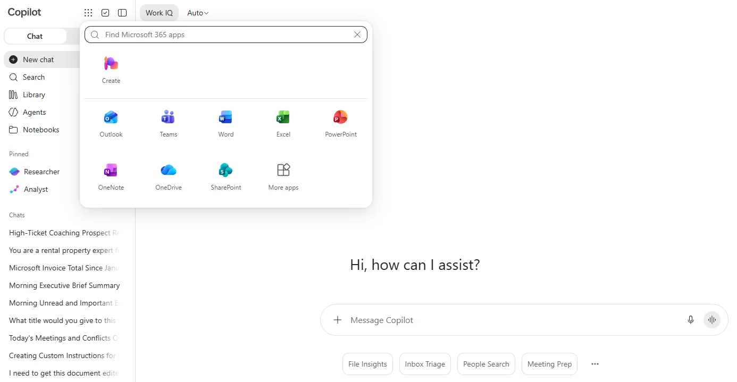The width and height of the screenshot is (737, 382).
Task: Select the Work IQ button
Action: pyautogui.click(x=159, y=13)
